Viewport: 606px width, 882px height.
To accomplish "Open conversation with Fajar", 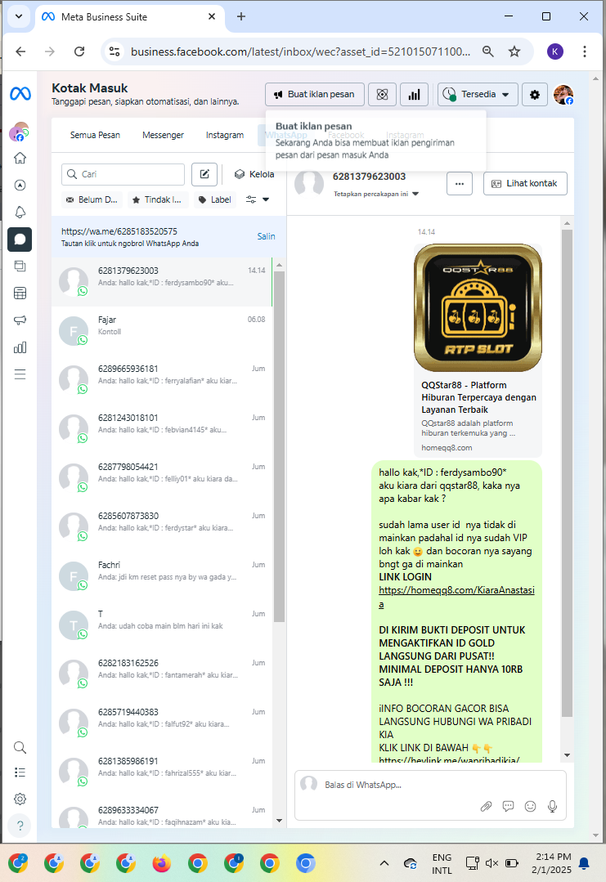I will 162,331.
